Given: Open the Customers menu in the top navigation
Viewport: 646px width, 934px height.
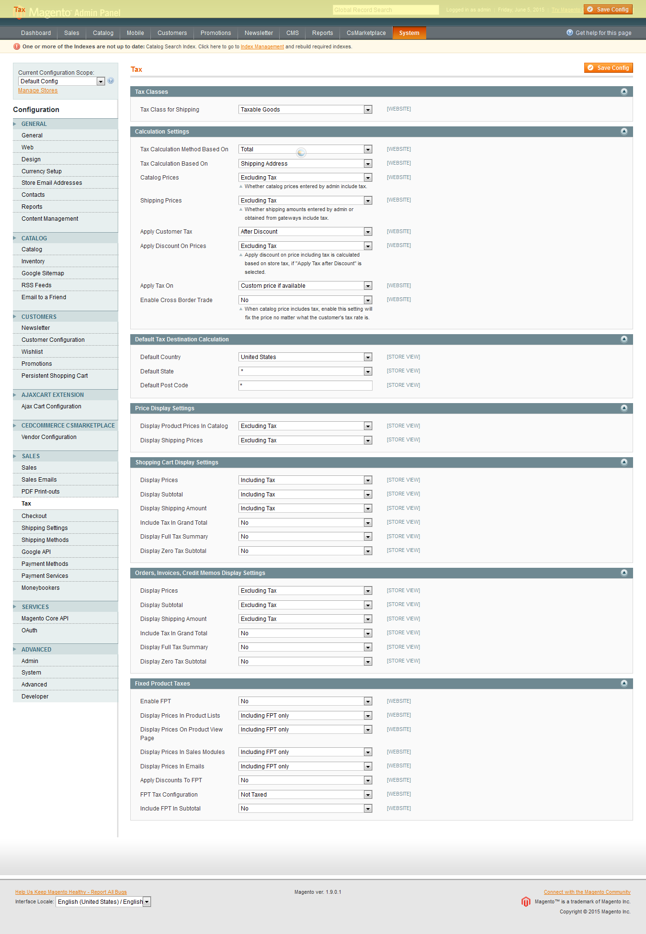Looking at the screenshot, I should (172, 33).
